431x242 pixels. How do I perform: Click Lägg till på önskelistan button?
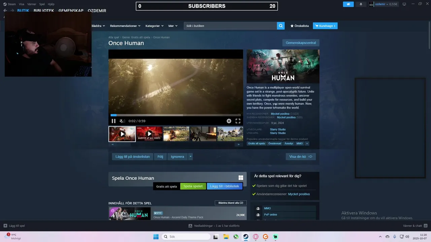132,157
